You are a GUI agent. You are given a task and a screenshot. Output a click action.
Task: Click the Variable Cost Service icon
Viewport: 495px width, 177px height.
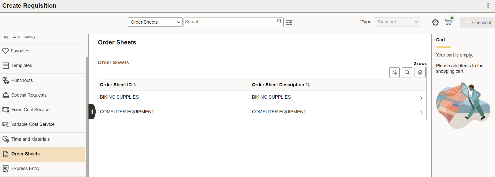(x=6, y=124)
